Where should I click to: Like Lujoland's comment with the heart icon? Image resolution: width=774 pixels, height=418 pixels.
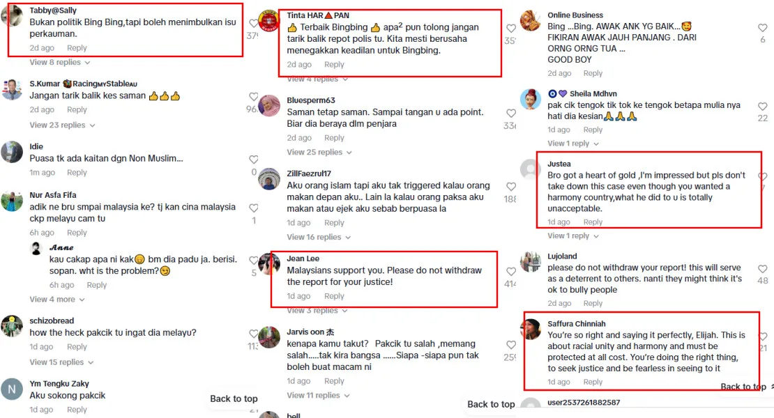click(763, 269)
